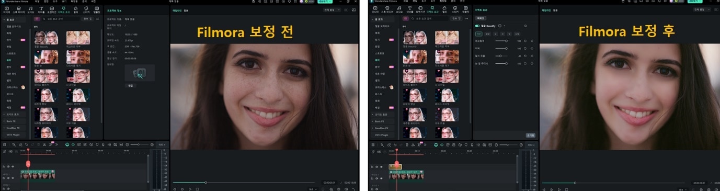Image resolution: width=720 pixels, height=191 pixels.
Task: Open the 전체 filter dropdown in left effects browser
Action: pos(88,19)
